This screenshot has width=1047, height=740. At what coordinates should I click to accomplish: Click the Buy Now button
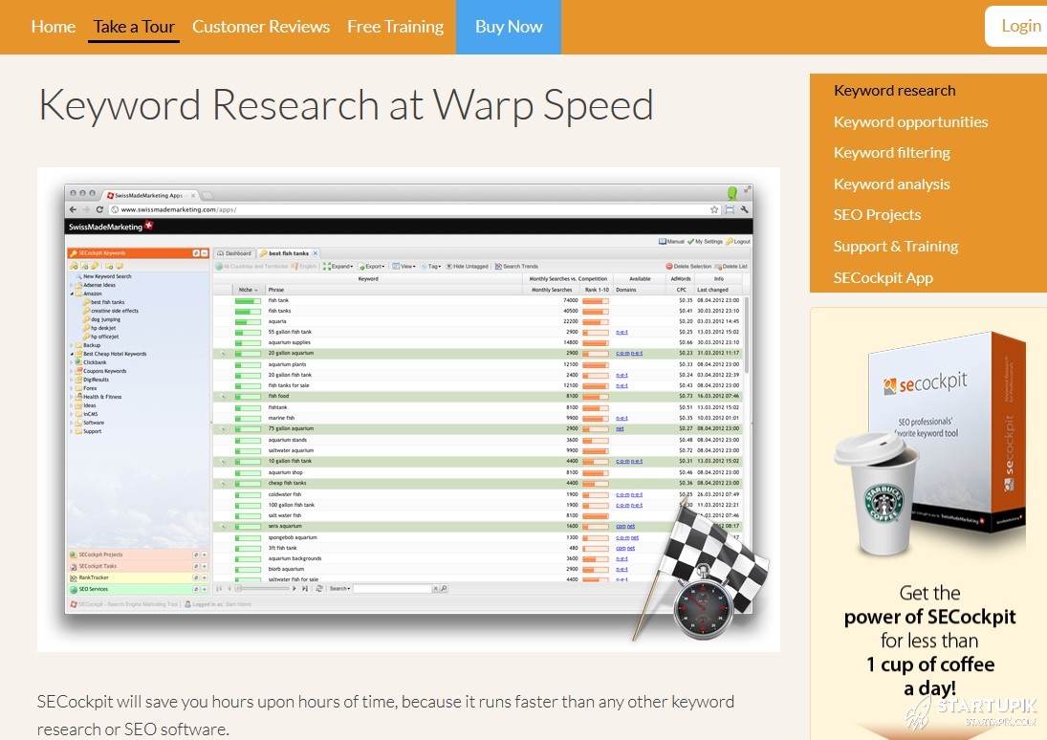point(508,27)
